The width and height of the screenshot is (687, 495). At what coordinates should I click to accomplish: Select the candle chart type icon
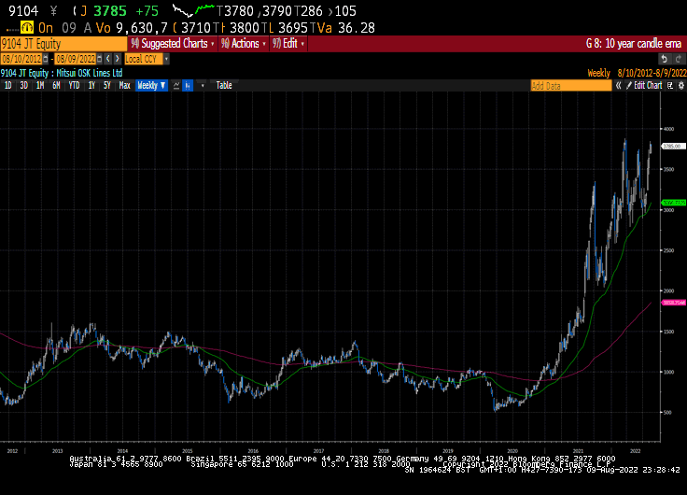click(188, 86)
